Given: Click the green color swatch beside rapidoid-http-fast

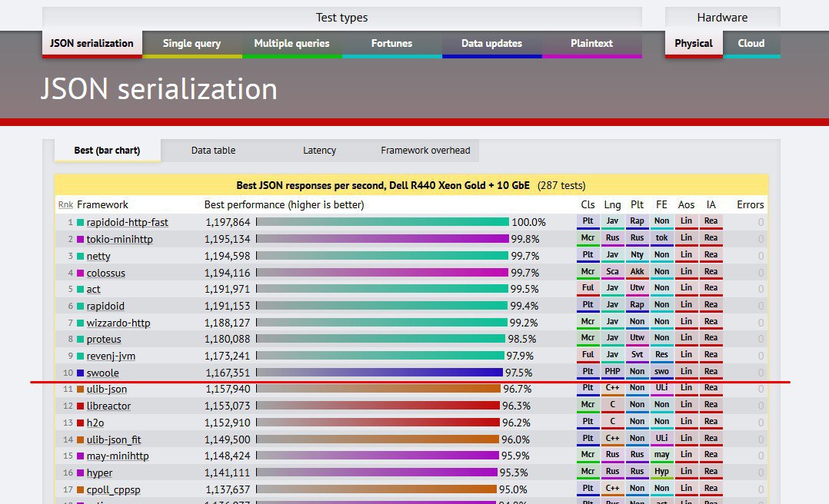Looking at the screenshot, I should point(80,222).
